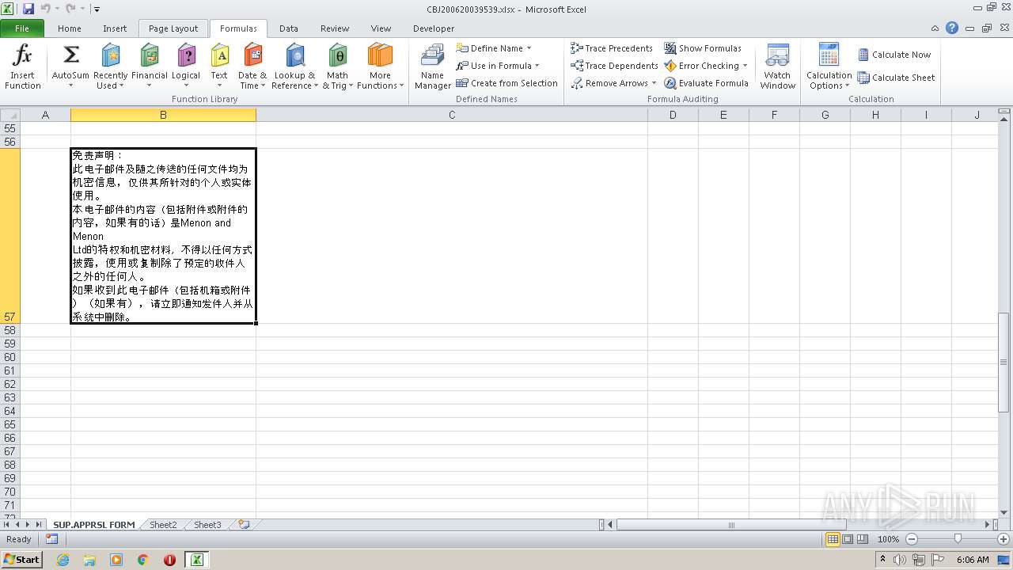1013x570 pixels.
Task: Click the Undo icon
Action: tap(45, 9)
